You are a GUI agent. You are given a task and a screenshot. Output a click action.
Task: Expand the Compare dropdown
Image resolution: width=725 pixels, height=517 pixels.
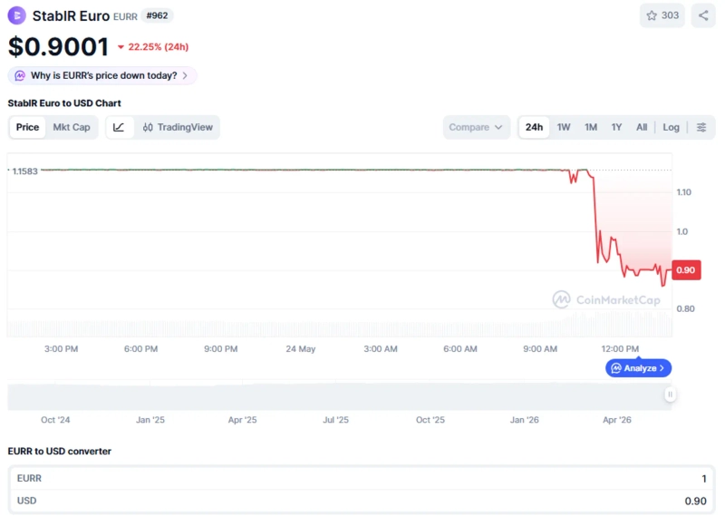(477, 127)
